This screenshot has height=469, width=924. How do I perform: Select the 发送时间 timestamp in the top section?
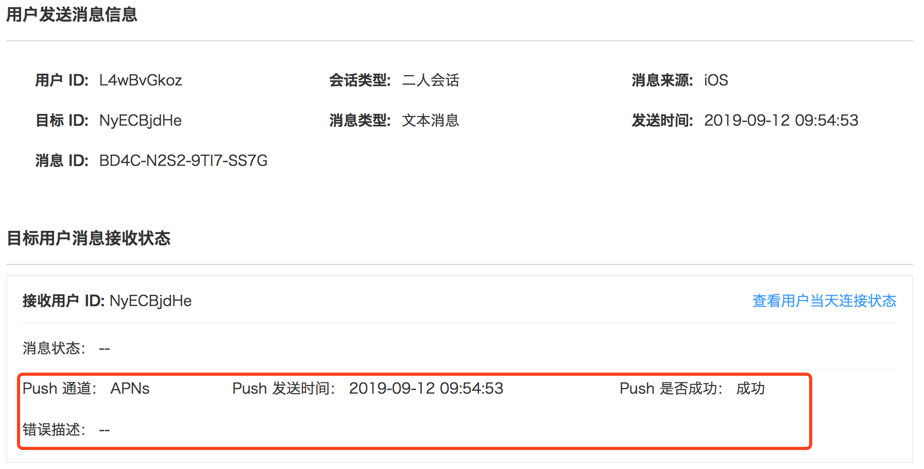point(781,121)
